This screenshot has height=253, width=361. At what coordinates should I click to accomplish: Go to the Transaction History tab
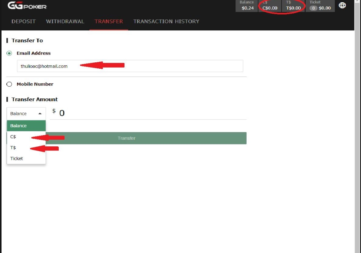166,21
